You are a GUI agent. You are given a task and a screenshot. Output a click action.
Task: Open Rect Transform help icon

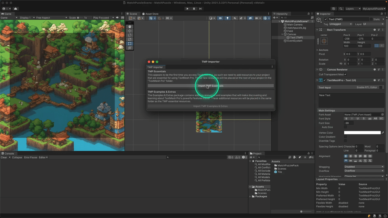(375, 30)
